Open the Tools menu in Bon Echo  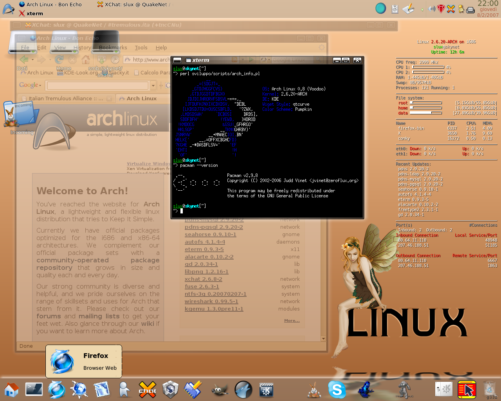pos(141,47)
